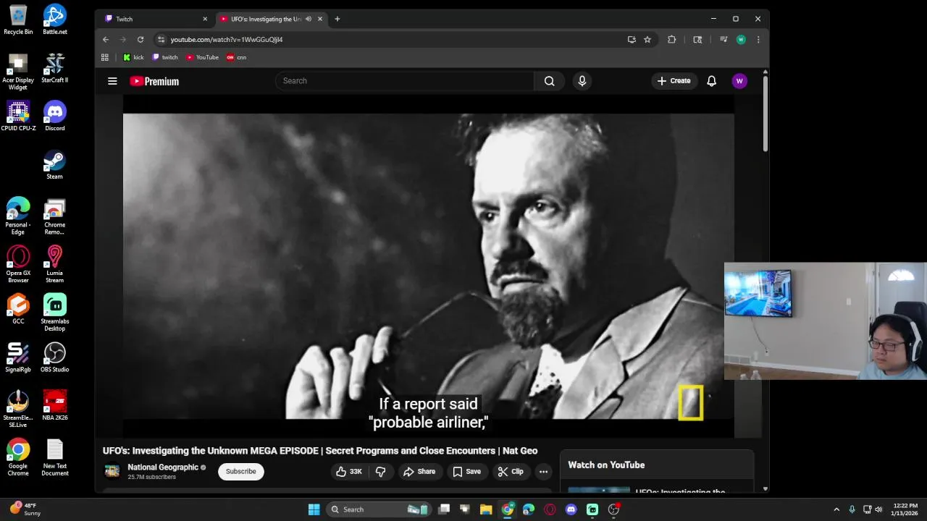Go back in Chrome browser
927x521 pixels.
[x=106, y=40]
